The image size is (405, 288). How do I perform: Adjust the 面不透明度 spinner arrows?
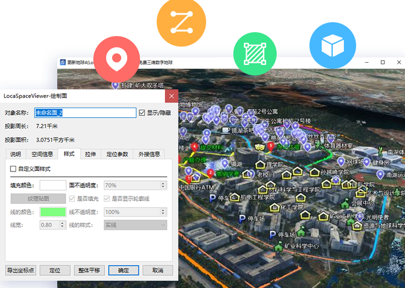163,185
